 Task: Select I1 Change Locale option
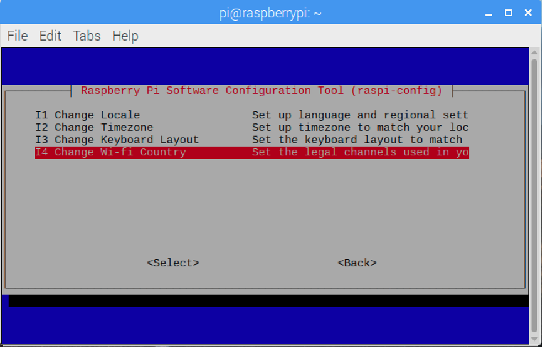tap(88, 115)
